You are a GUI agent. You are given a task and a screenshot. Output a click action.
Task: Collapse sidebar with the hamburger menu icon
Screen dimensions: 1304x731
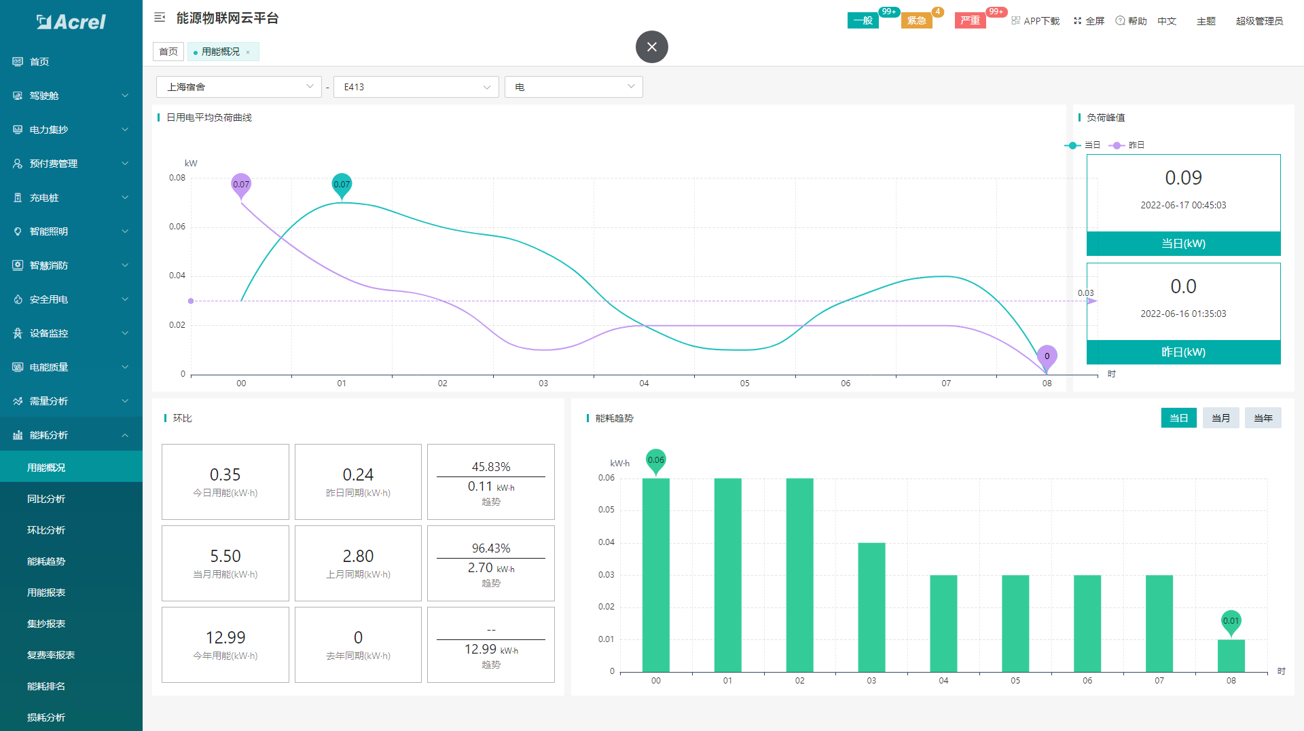(160, 18)
